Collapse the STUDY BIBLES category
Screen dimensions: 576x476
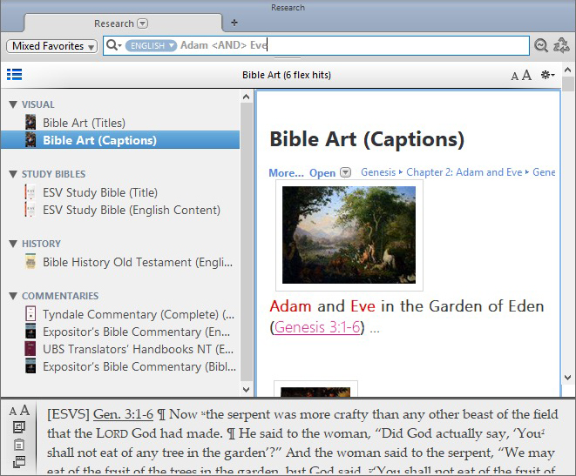point(13,174)
